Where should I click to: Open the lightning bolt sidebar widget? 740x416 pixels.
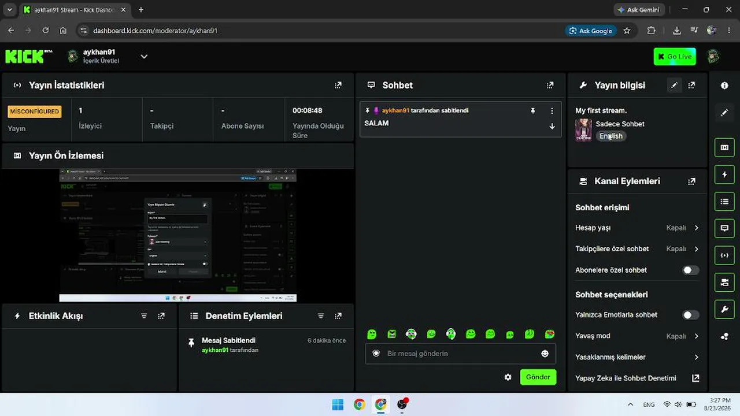click(x=724, y=174)
